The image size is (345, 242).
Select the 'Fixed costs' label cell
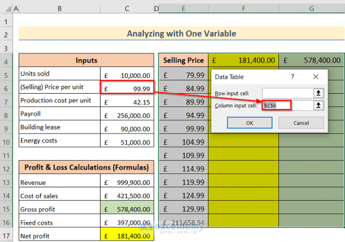[60, 221]
